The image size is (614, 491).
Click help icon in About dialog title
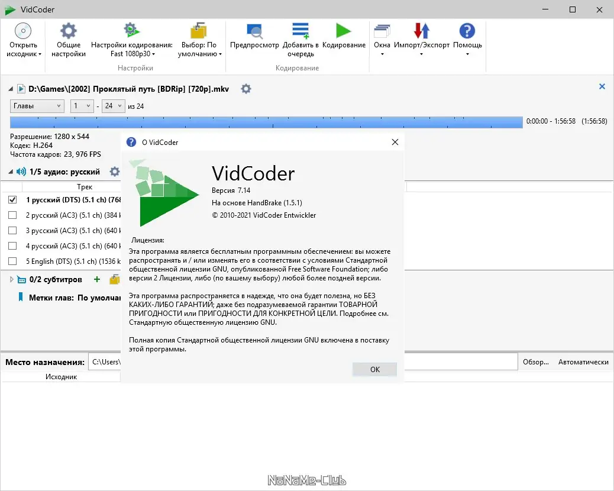pyautogui.click(x=131, y=142)
